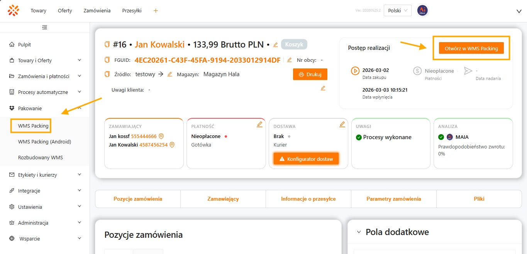
Task: Open the Przesyłki top menu
Action: click(132, 10)
